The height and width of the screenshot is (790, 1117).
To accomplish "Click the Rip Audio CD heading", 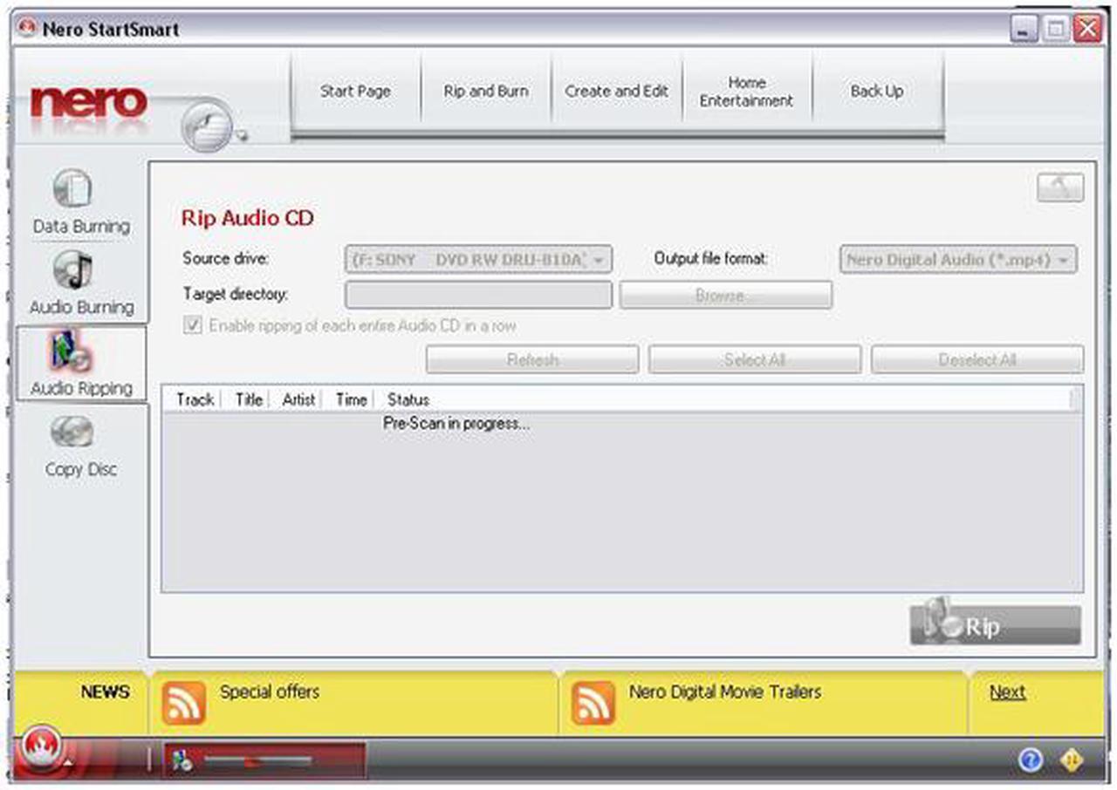I will click(x=247, y=218).
